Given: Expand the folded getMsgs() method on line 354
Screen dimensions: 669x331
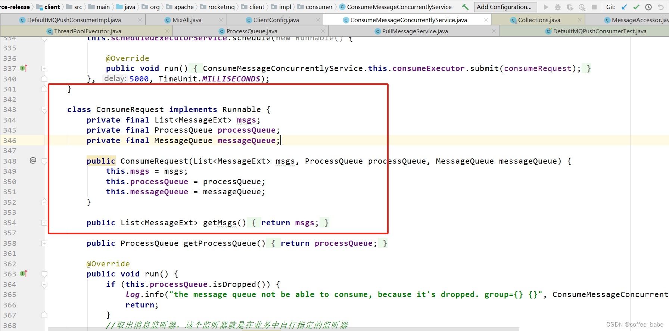Looking at the screenshot, I should pos(44,223).
